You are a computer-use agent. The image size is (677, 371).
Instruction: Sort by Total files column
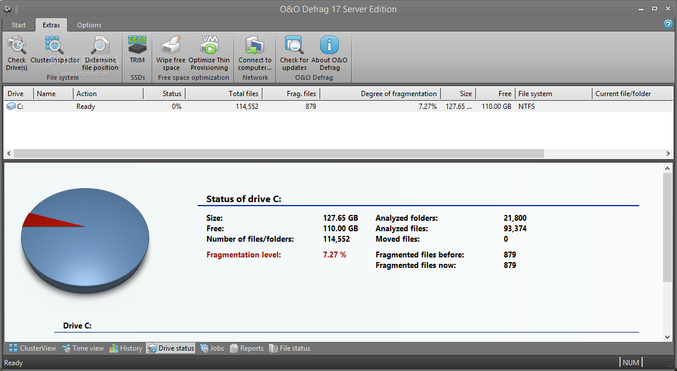tap(224, 94)
